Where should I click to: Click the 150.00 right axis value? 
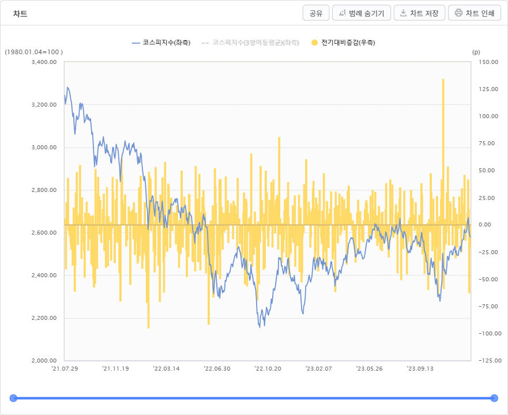pyautogui.click(x=488, y=62)
